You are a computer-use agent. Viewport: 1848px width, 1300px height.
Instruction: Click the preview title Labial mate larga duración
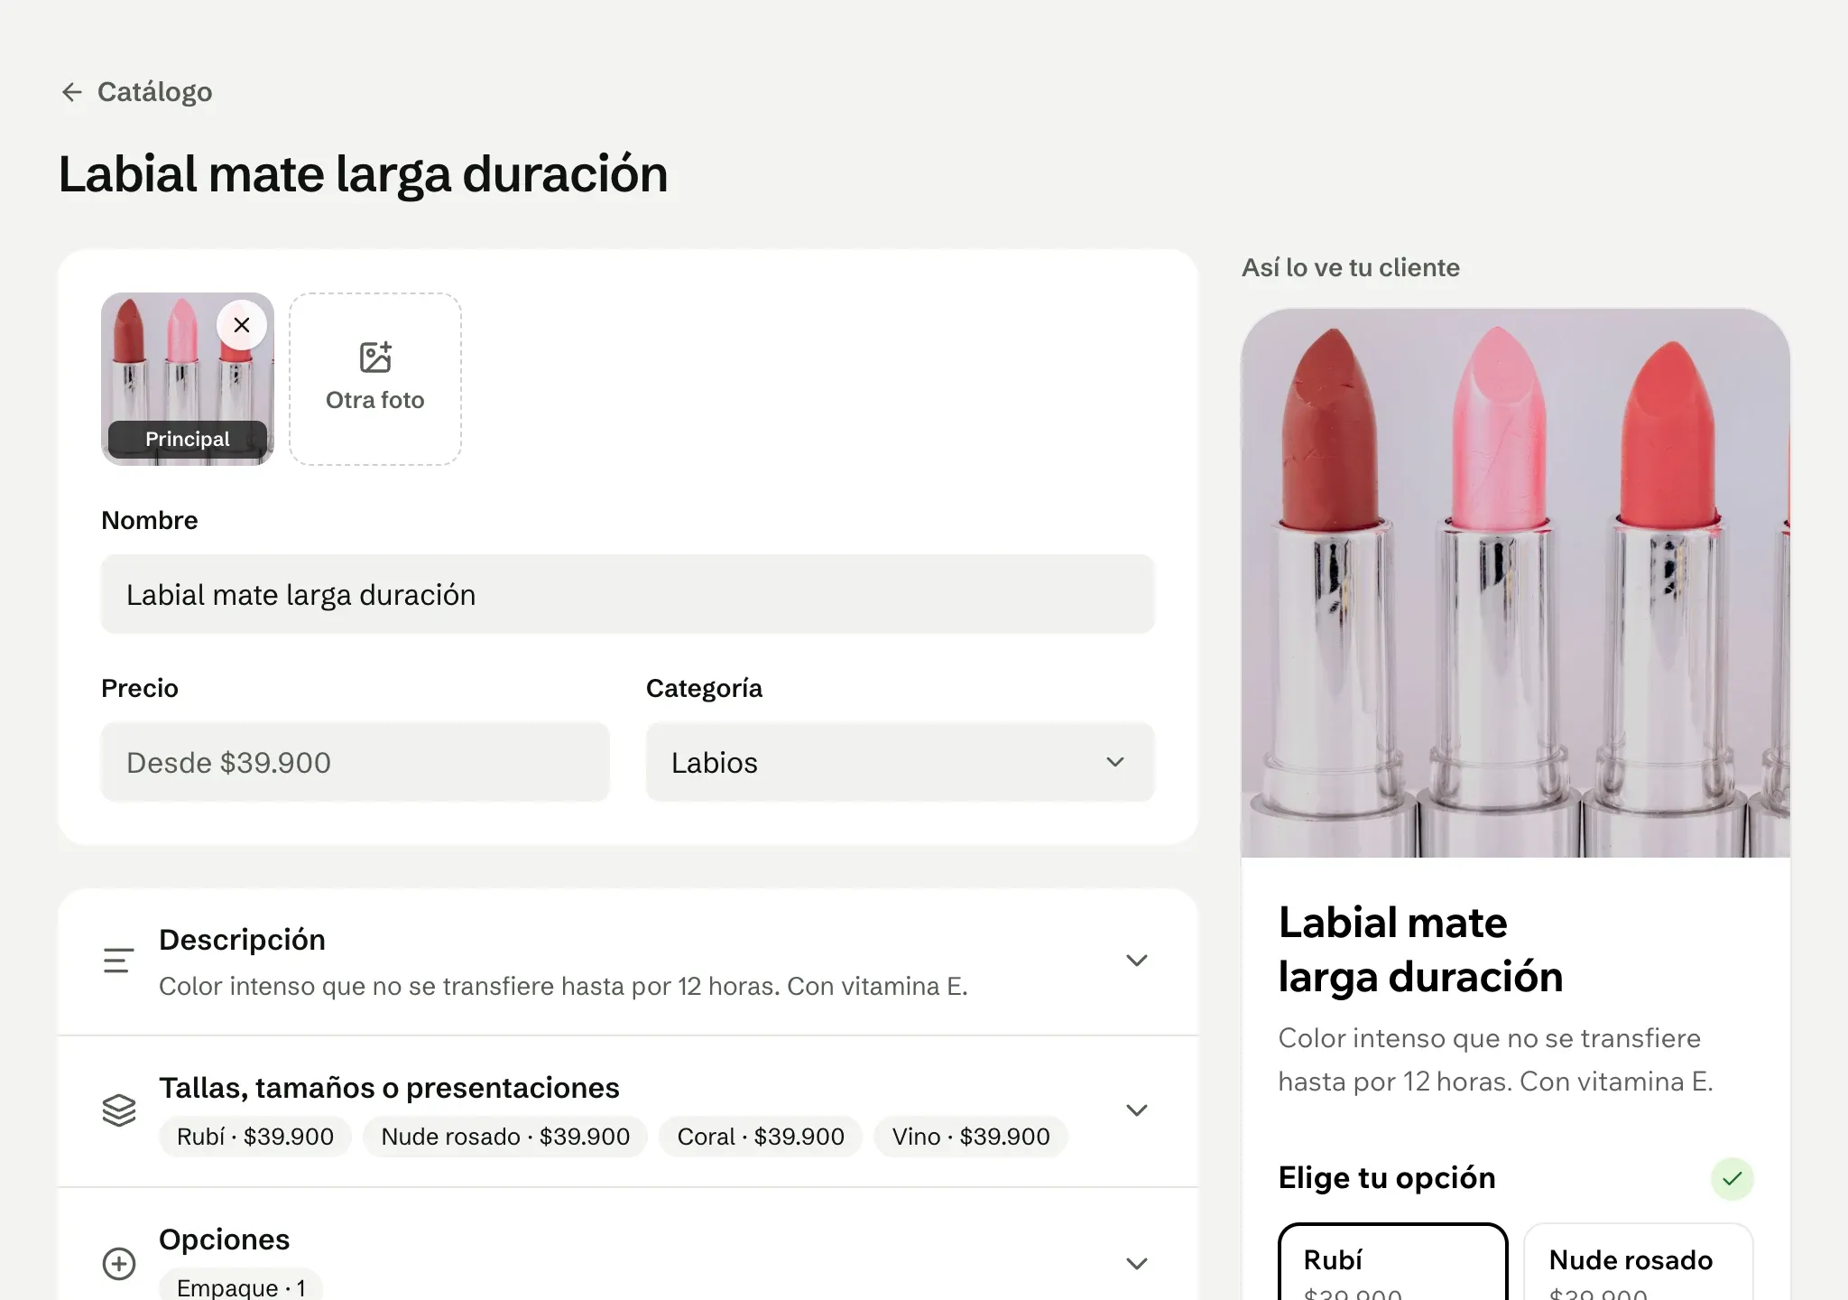pos(1420,950)
